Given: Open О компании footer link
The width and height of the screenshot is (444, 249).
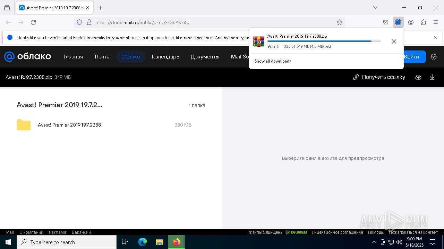Looking at the screenshot, I should coord(31,232).
